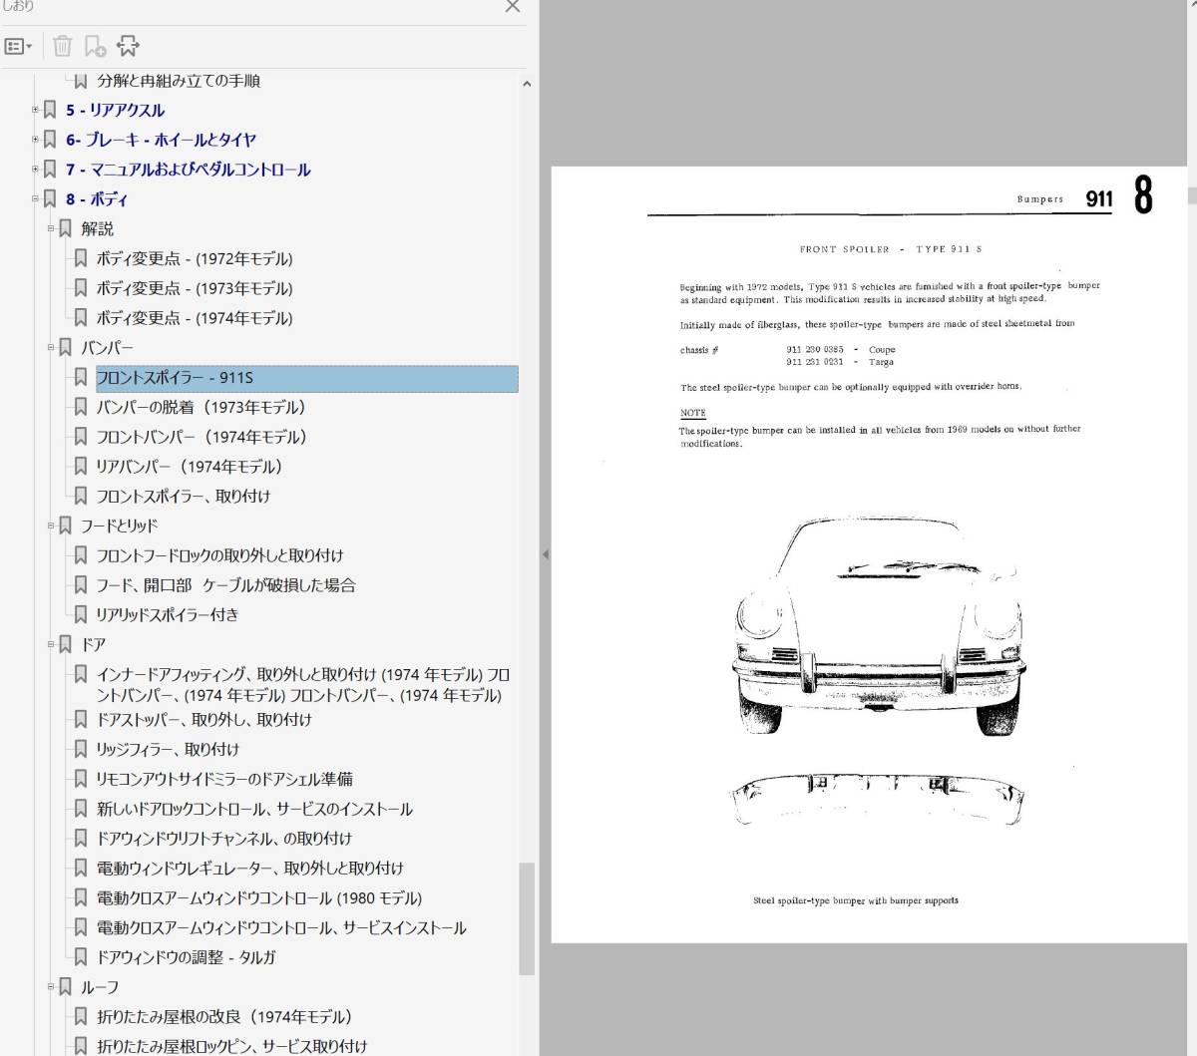Screen dimensions: 1197x1056
Task: Open インナードアフィッティング bookmark
Action: 303,685
